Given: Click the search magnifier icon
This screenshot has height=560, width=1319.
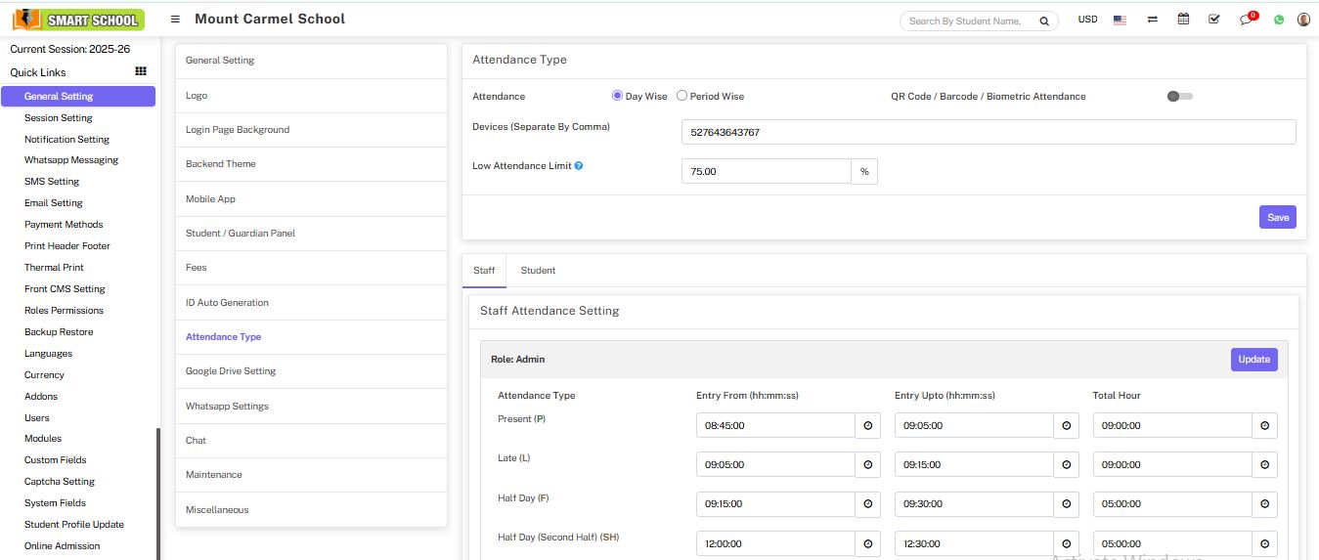Looking at the screenshot, I should point(1044,21).
